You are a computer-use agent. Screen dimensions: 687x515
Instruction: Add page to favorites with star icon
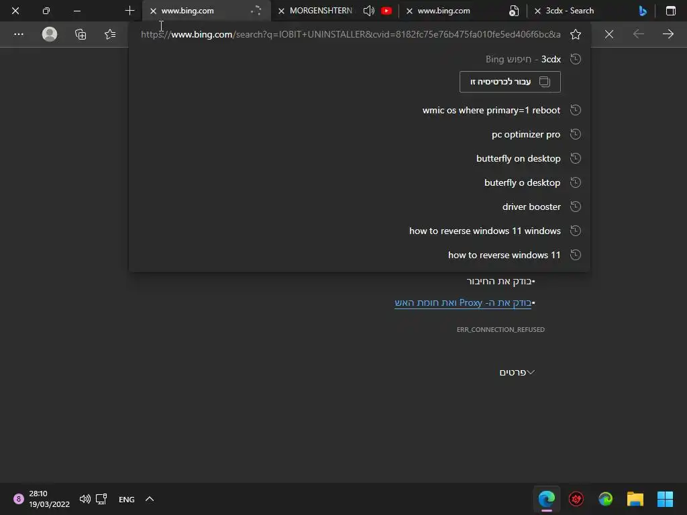click(576, 34)
